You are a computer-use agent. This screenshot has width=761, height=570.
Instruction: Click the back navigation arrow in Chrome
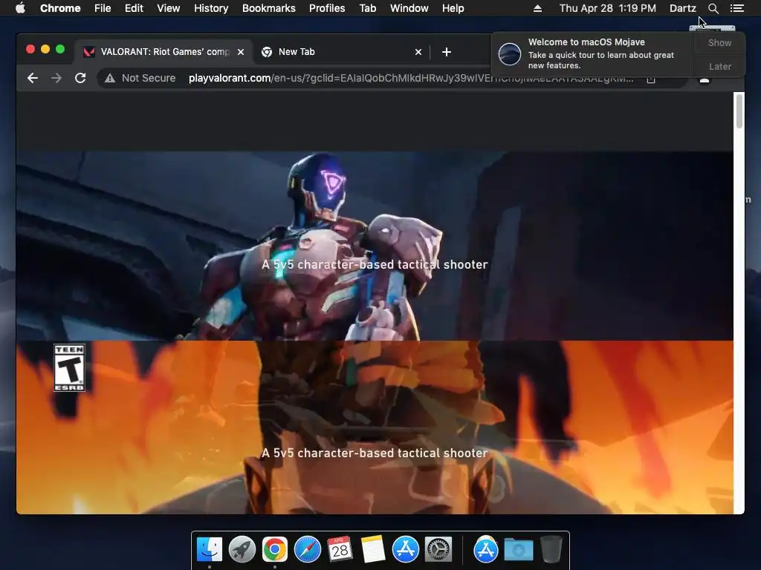[x=33, y=78]
